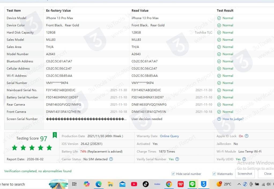Click the Apple ID Lock On value
Screen dimensions: 274x189
[x=241, y=136]
